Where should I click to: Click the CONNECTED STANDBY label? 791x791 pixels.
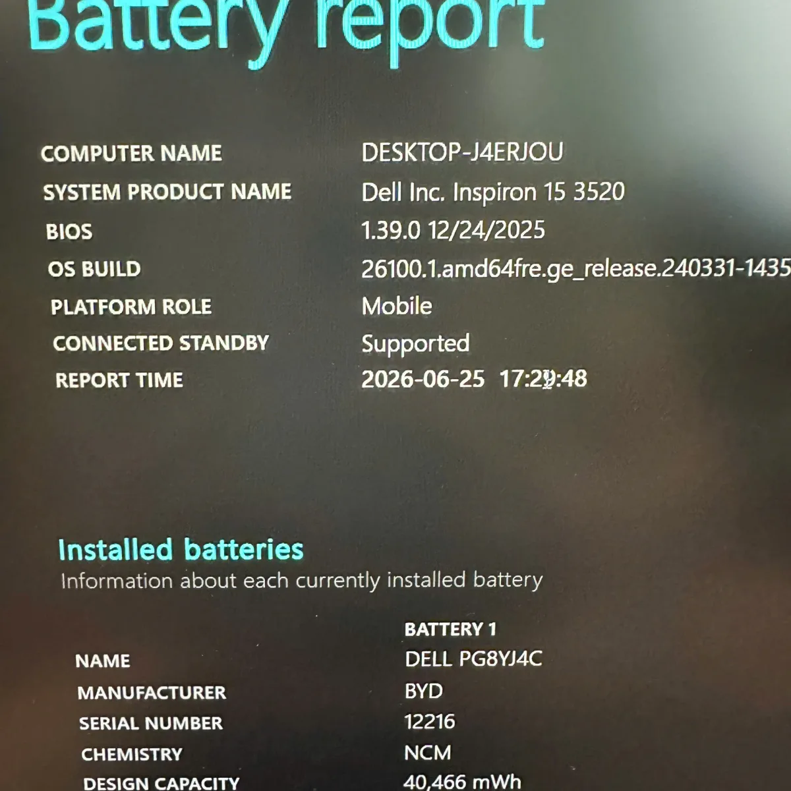tap(161, 343)
